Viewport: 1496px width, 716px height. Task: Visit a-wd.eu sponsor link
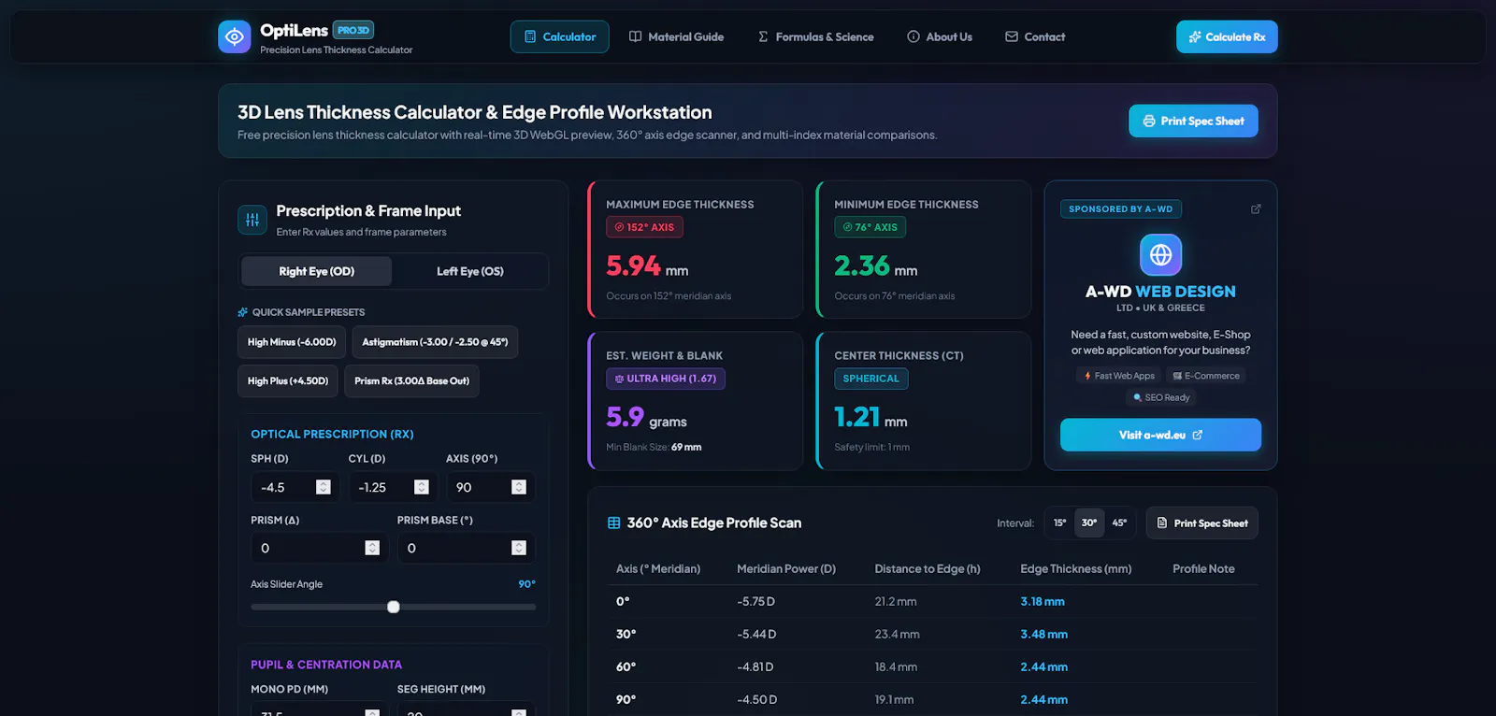1160,435
